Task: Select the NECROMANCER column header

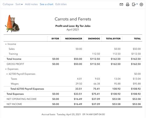Action: [74, 39]
